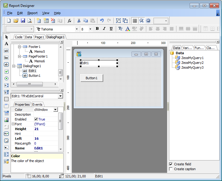222x181 pixels.
Task: Open the print preview icon
Action: coord(30,20)
